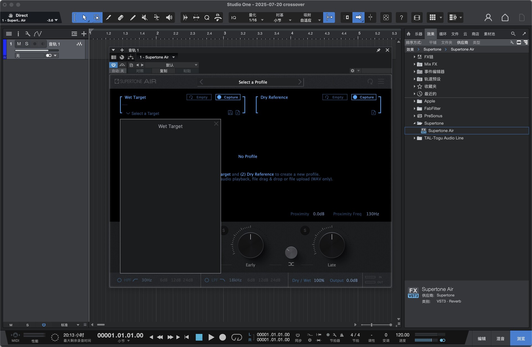
Task: Save the Wet Target floppy icon
Action: click(x=230, y=113)
